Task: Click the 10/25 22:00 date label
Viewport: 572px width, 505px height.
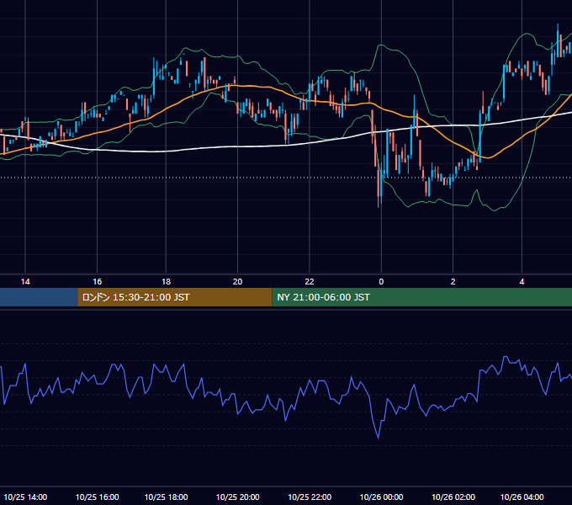Action: tap(310, 497)
